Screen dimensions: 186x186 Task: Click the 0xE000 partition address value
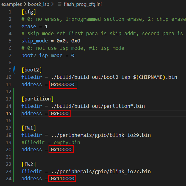tap(59, 113)
